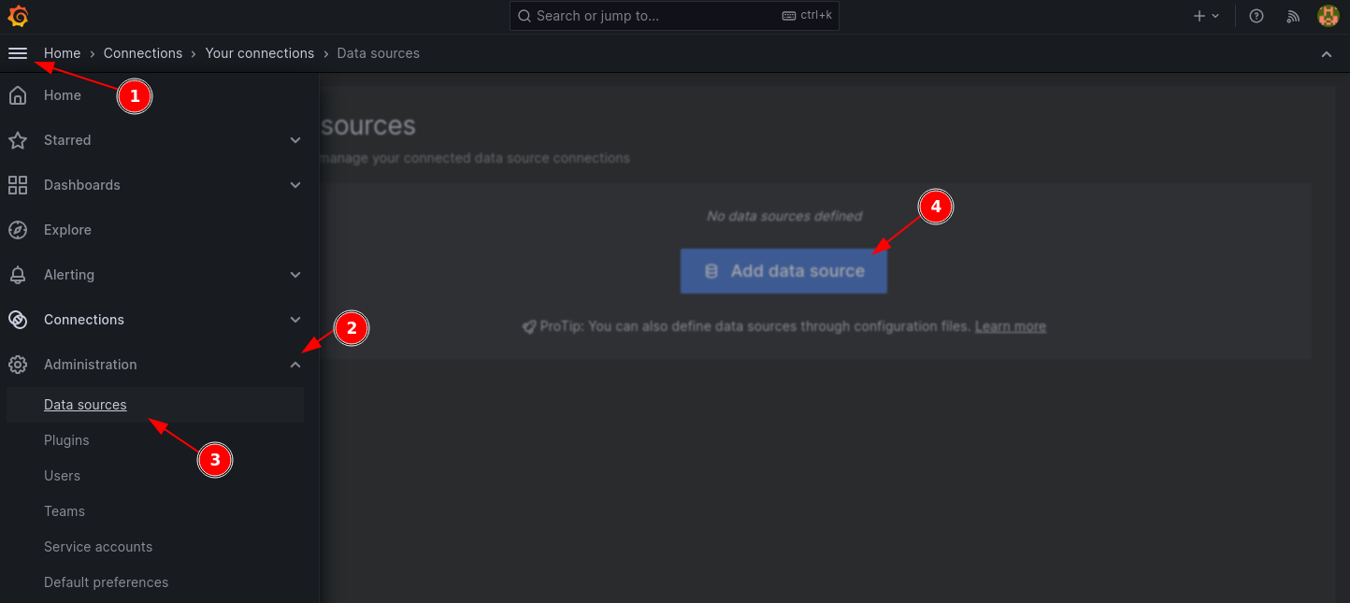Open the news RSS feed icon
Screen dimensions: 1350x603
[1293, 16]
